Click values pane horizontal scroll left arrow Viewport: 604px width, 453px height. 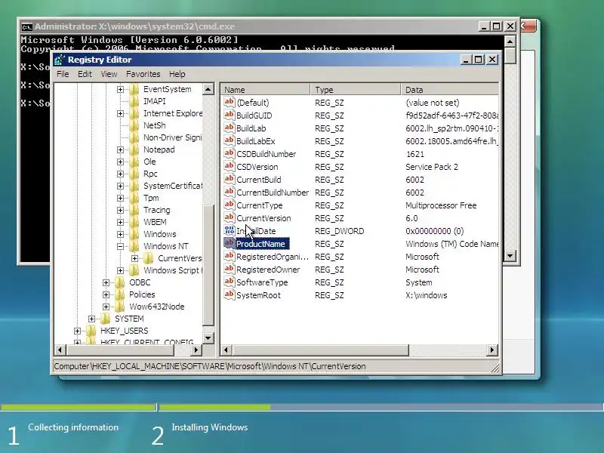pyautogui.click(x=226, y=350)
